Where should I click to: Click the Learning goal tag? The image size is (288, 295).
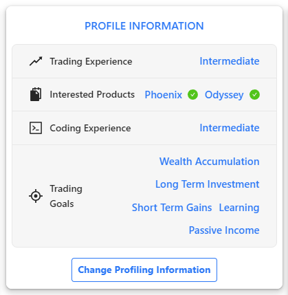point(239,208)
